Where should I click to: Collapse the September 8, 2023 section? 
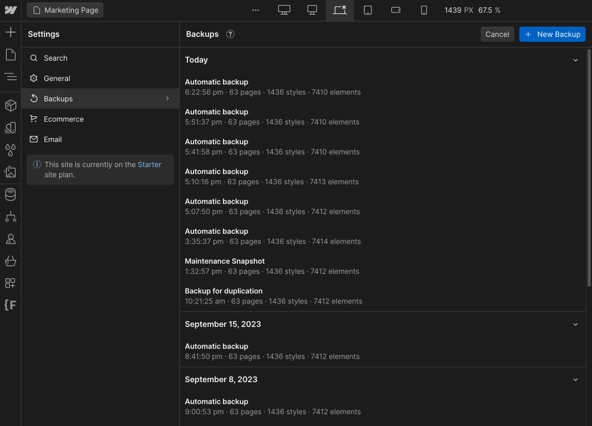tap(575, 379)
